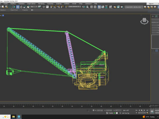The height and width of the screenshot is (119, 159).
Task: Step to the next frame
Action: coord(144,110)
